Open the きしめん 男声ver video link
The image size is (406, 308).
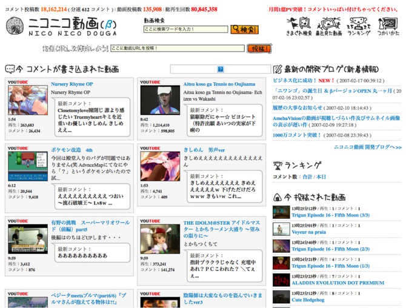204,150
